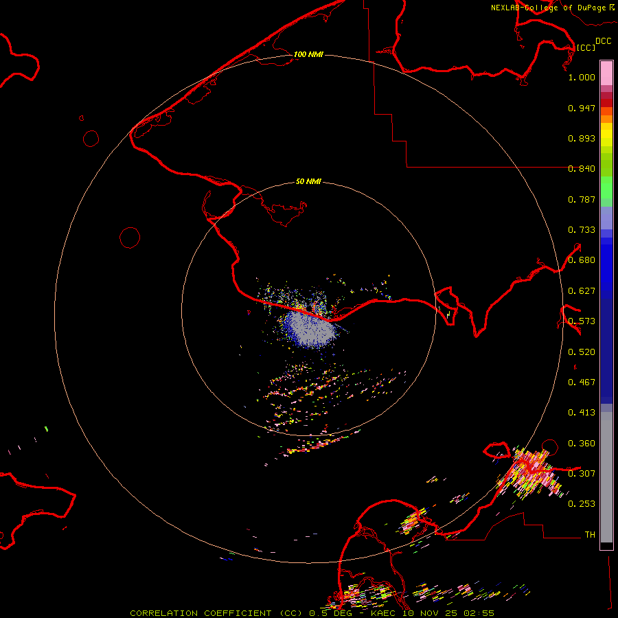
Task: Click the TH threshold label
Action: click(590, 535)
